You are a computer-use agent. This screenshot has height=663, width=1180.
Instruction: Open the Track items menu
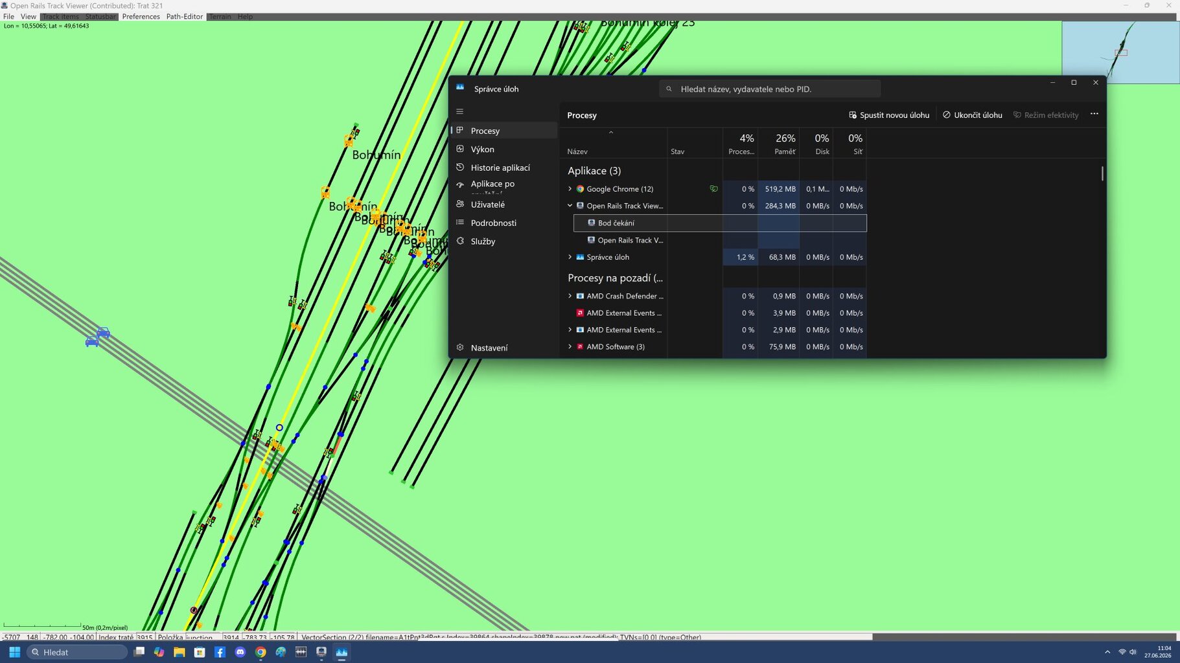61,17
